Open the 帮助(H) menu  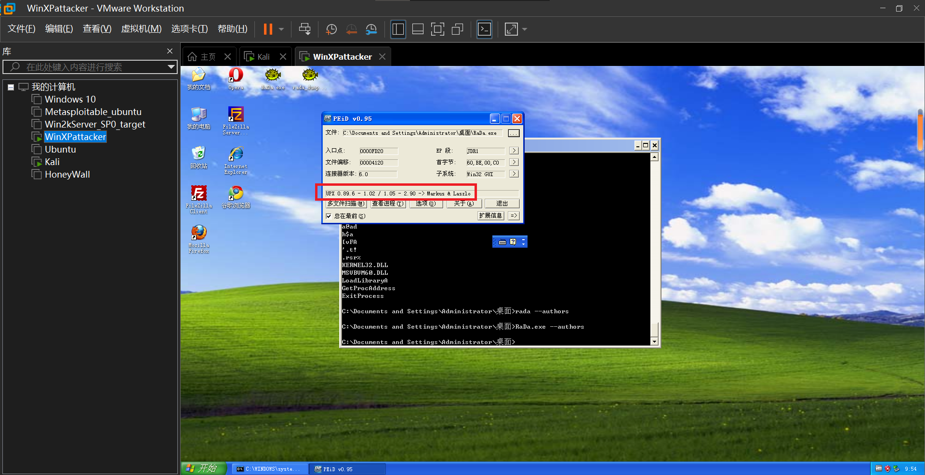(x=233, y=29)
